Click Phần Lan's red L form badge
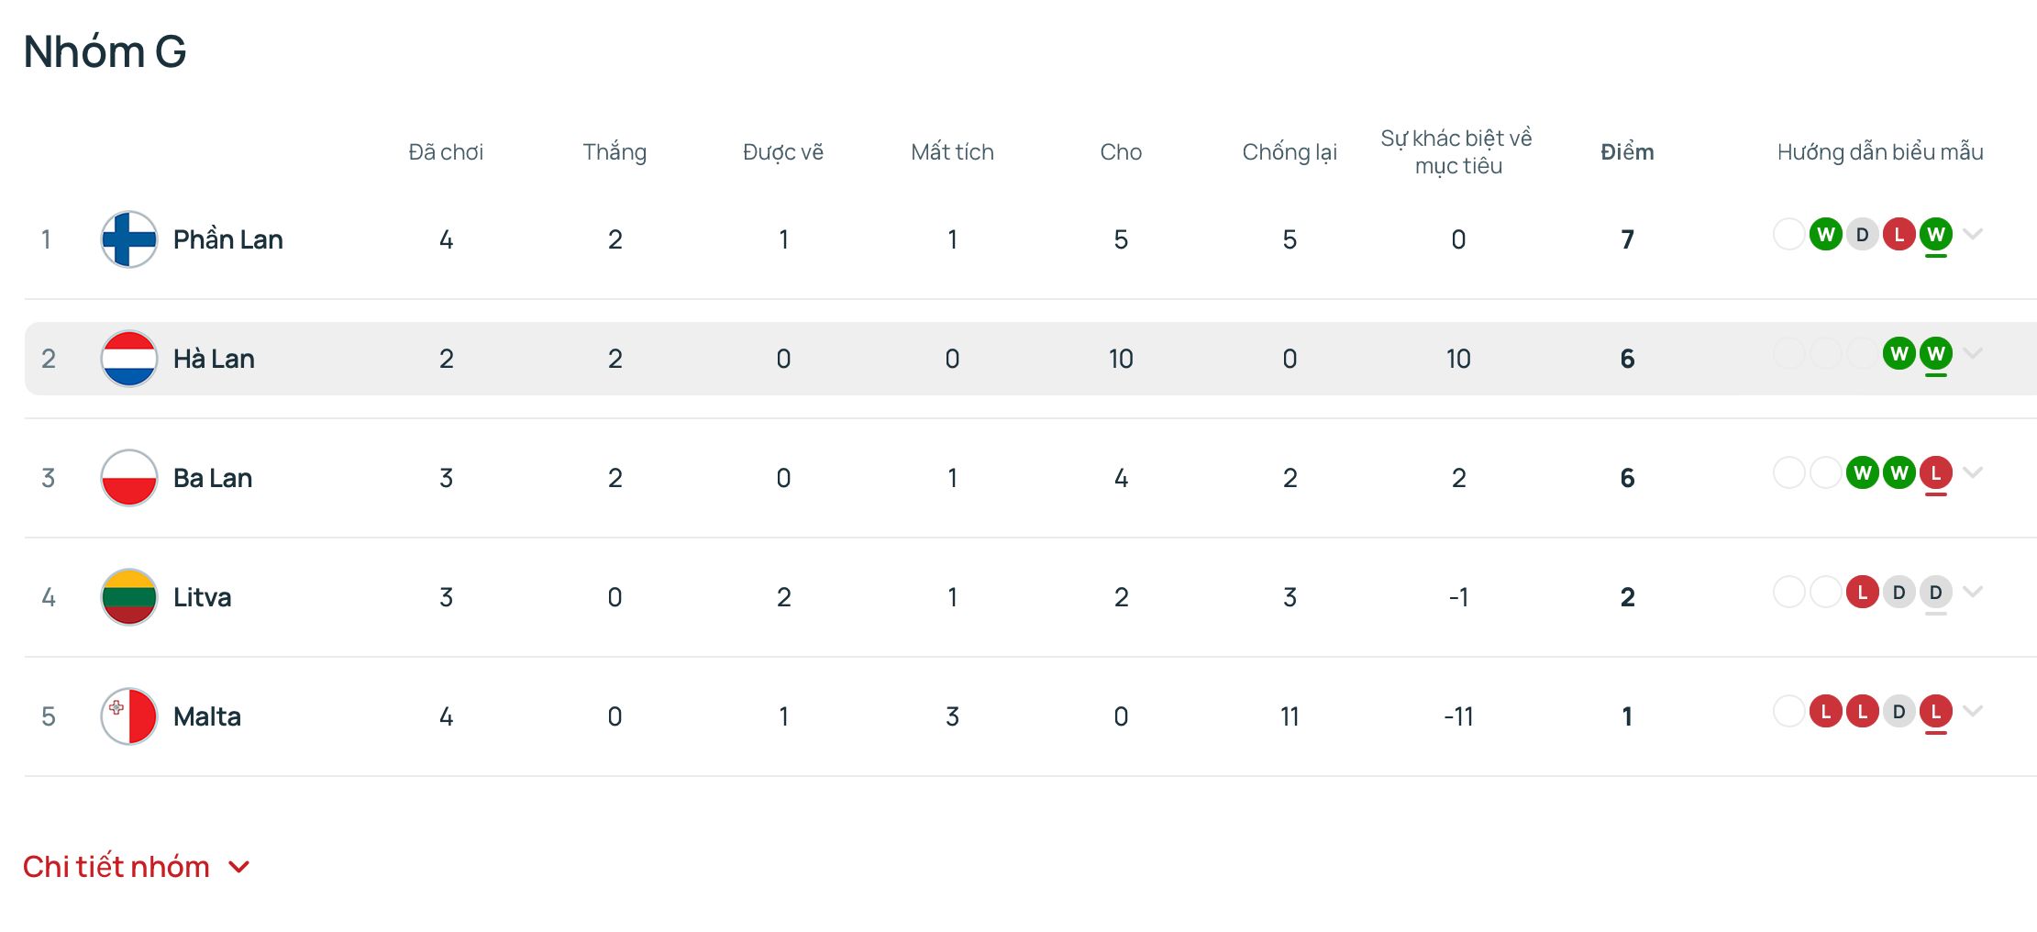The height and width of the screenshot is (932, 2037). [1899, 235]
